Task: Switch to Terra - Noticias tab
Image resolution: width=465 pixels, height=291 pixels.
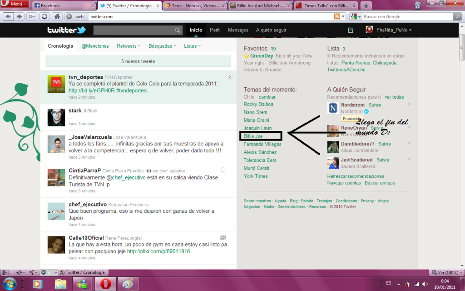Action: [x=194, y=5]
